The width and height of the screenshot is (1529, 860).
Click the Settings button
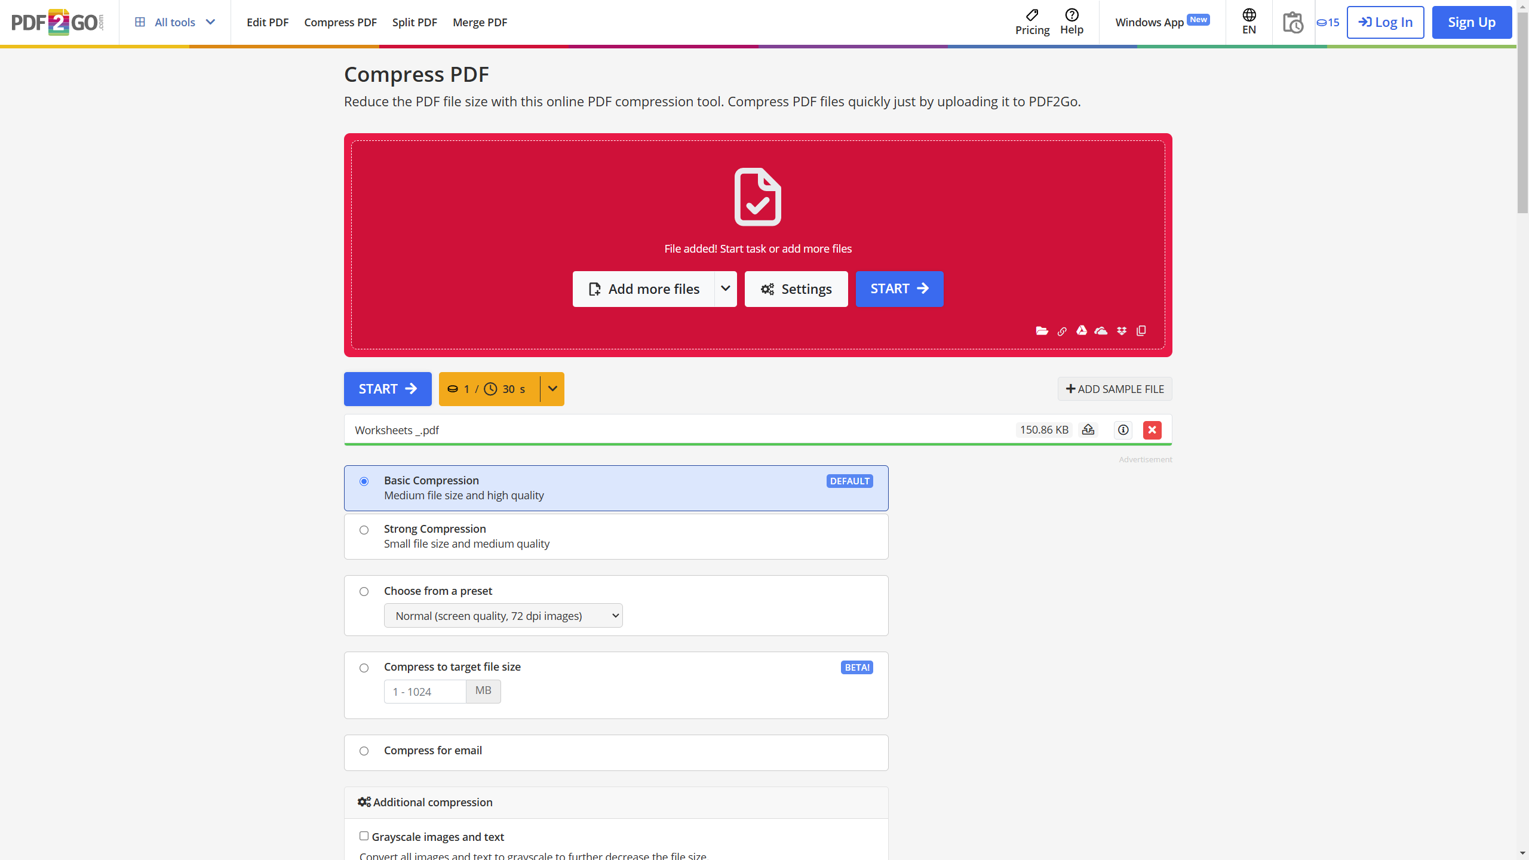tap(796, 289)
